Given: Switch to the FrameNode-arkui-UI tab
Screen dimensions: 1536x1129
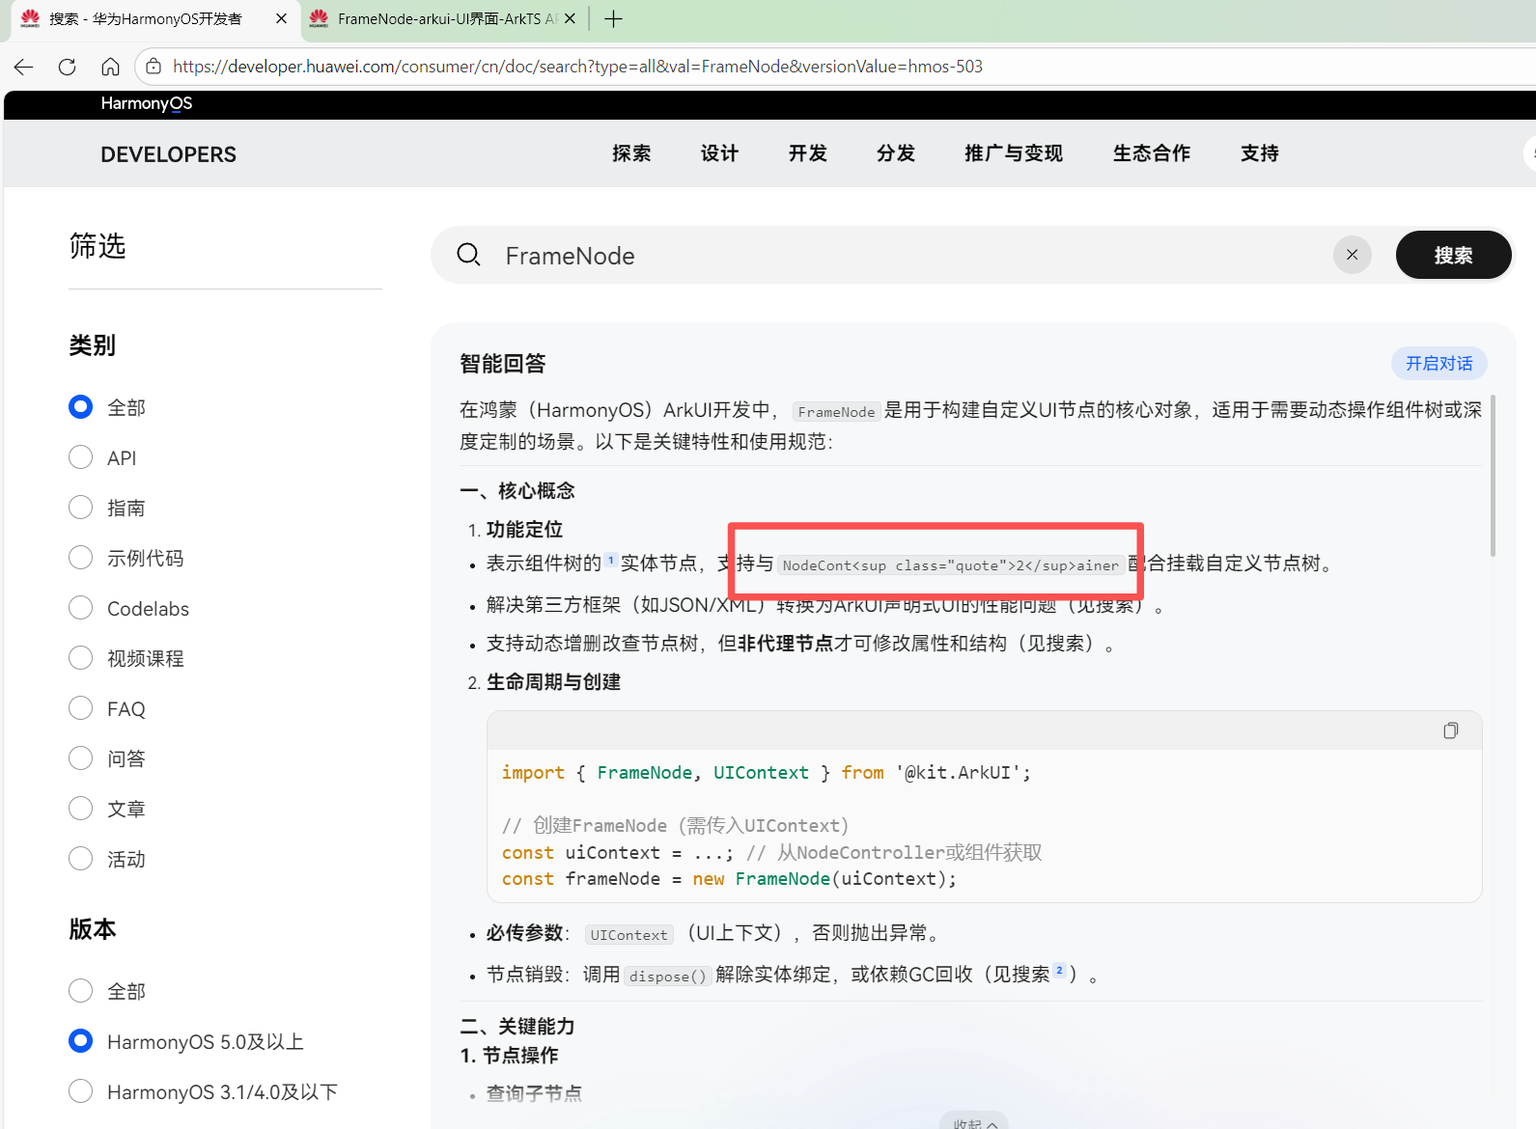Looking at the screenshot, I should click(x=444, y=19).
